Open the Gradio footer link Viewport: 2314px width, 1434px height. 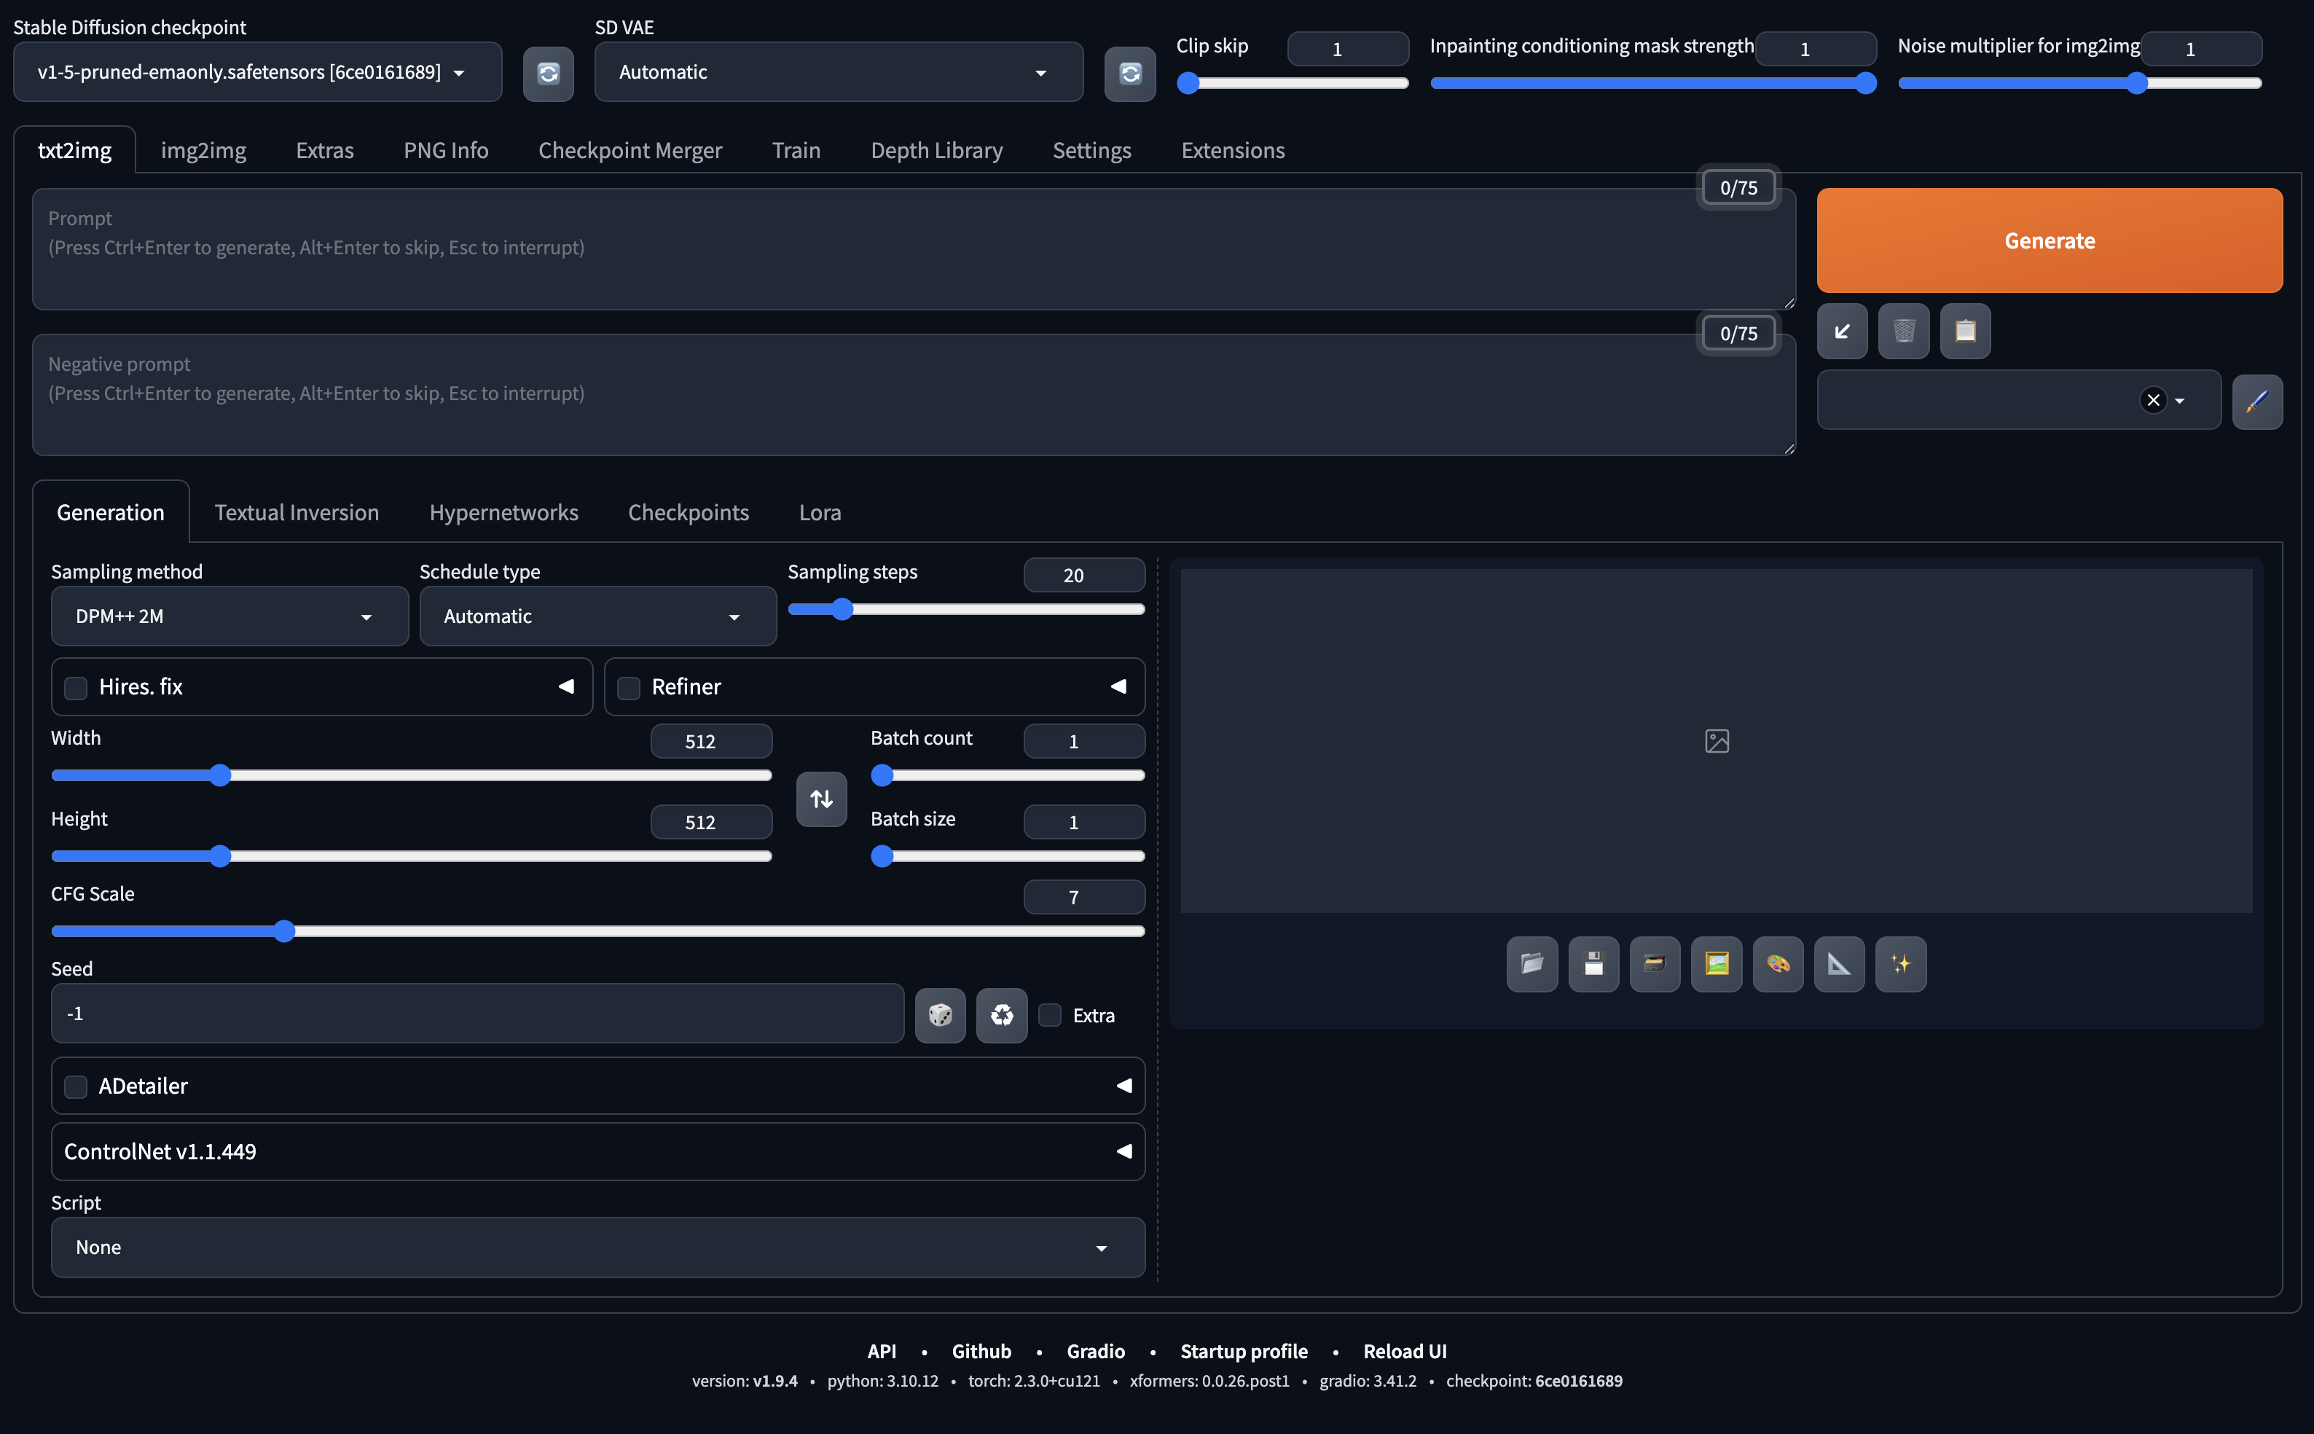(x=1095, y=1352)
